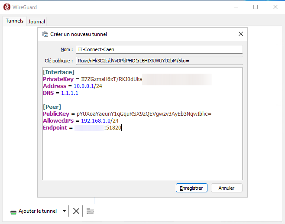The height and width of the screenshot is (224, 285).
Task: Click the Ajouter le tunnel network icon
Action: pos(13,211)
